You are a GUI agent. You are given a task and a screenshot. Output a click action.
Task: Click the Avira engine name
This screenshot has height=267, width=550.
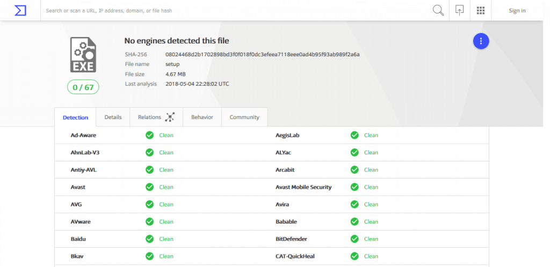282,204
